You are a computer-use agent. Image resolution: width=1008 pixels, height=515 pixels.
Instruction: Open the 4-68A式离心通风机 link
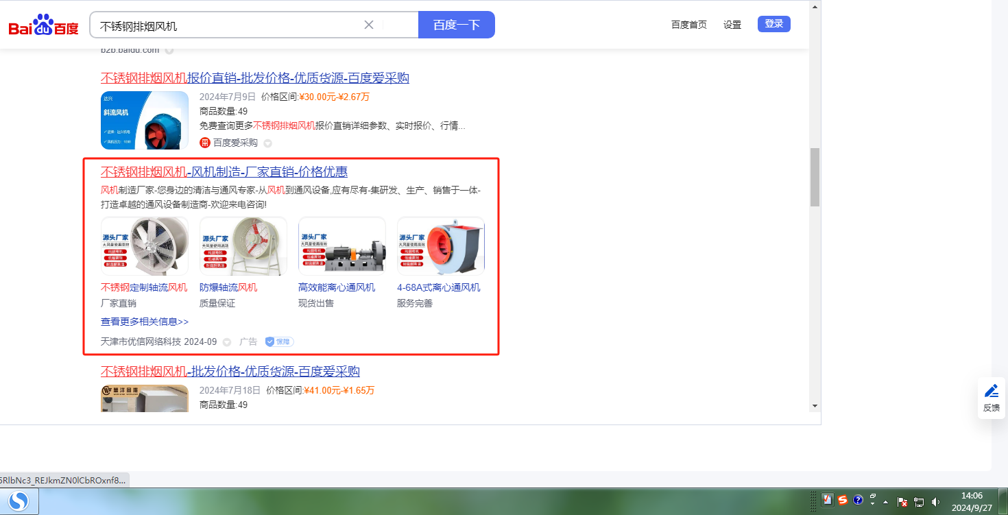click(439, 287)
